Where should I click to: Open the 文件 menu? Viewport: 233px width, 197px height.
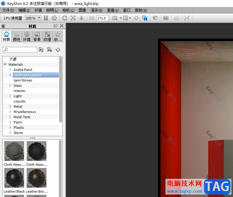(8, 10)
